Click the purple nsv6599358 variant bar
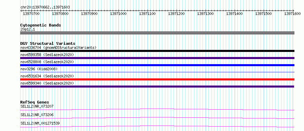 (157, 58)
